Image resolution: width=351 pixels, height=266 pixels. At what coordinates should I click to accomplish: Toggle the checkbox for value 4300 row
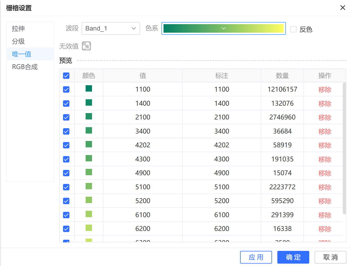[x=66, y=159]
